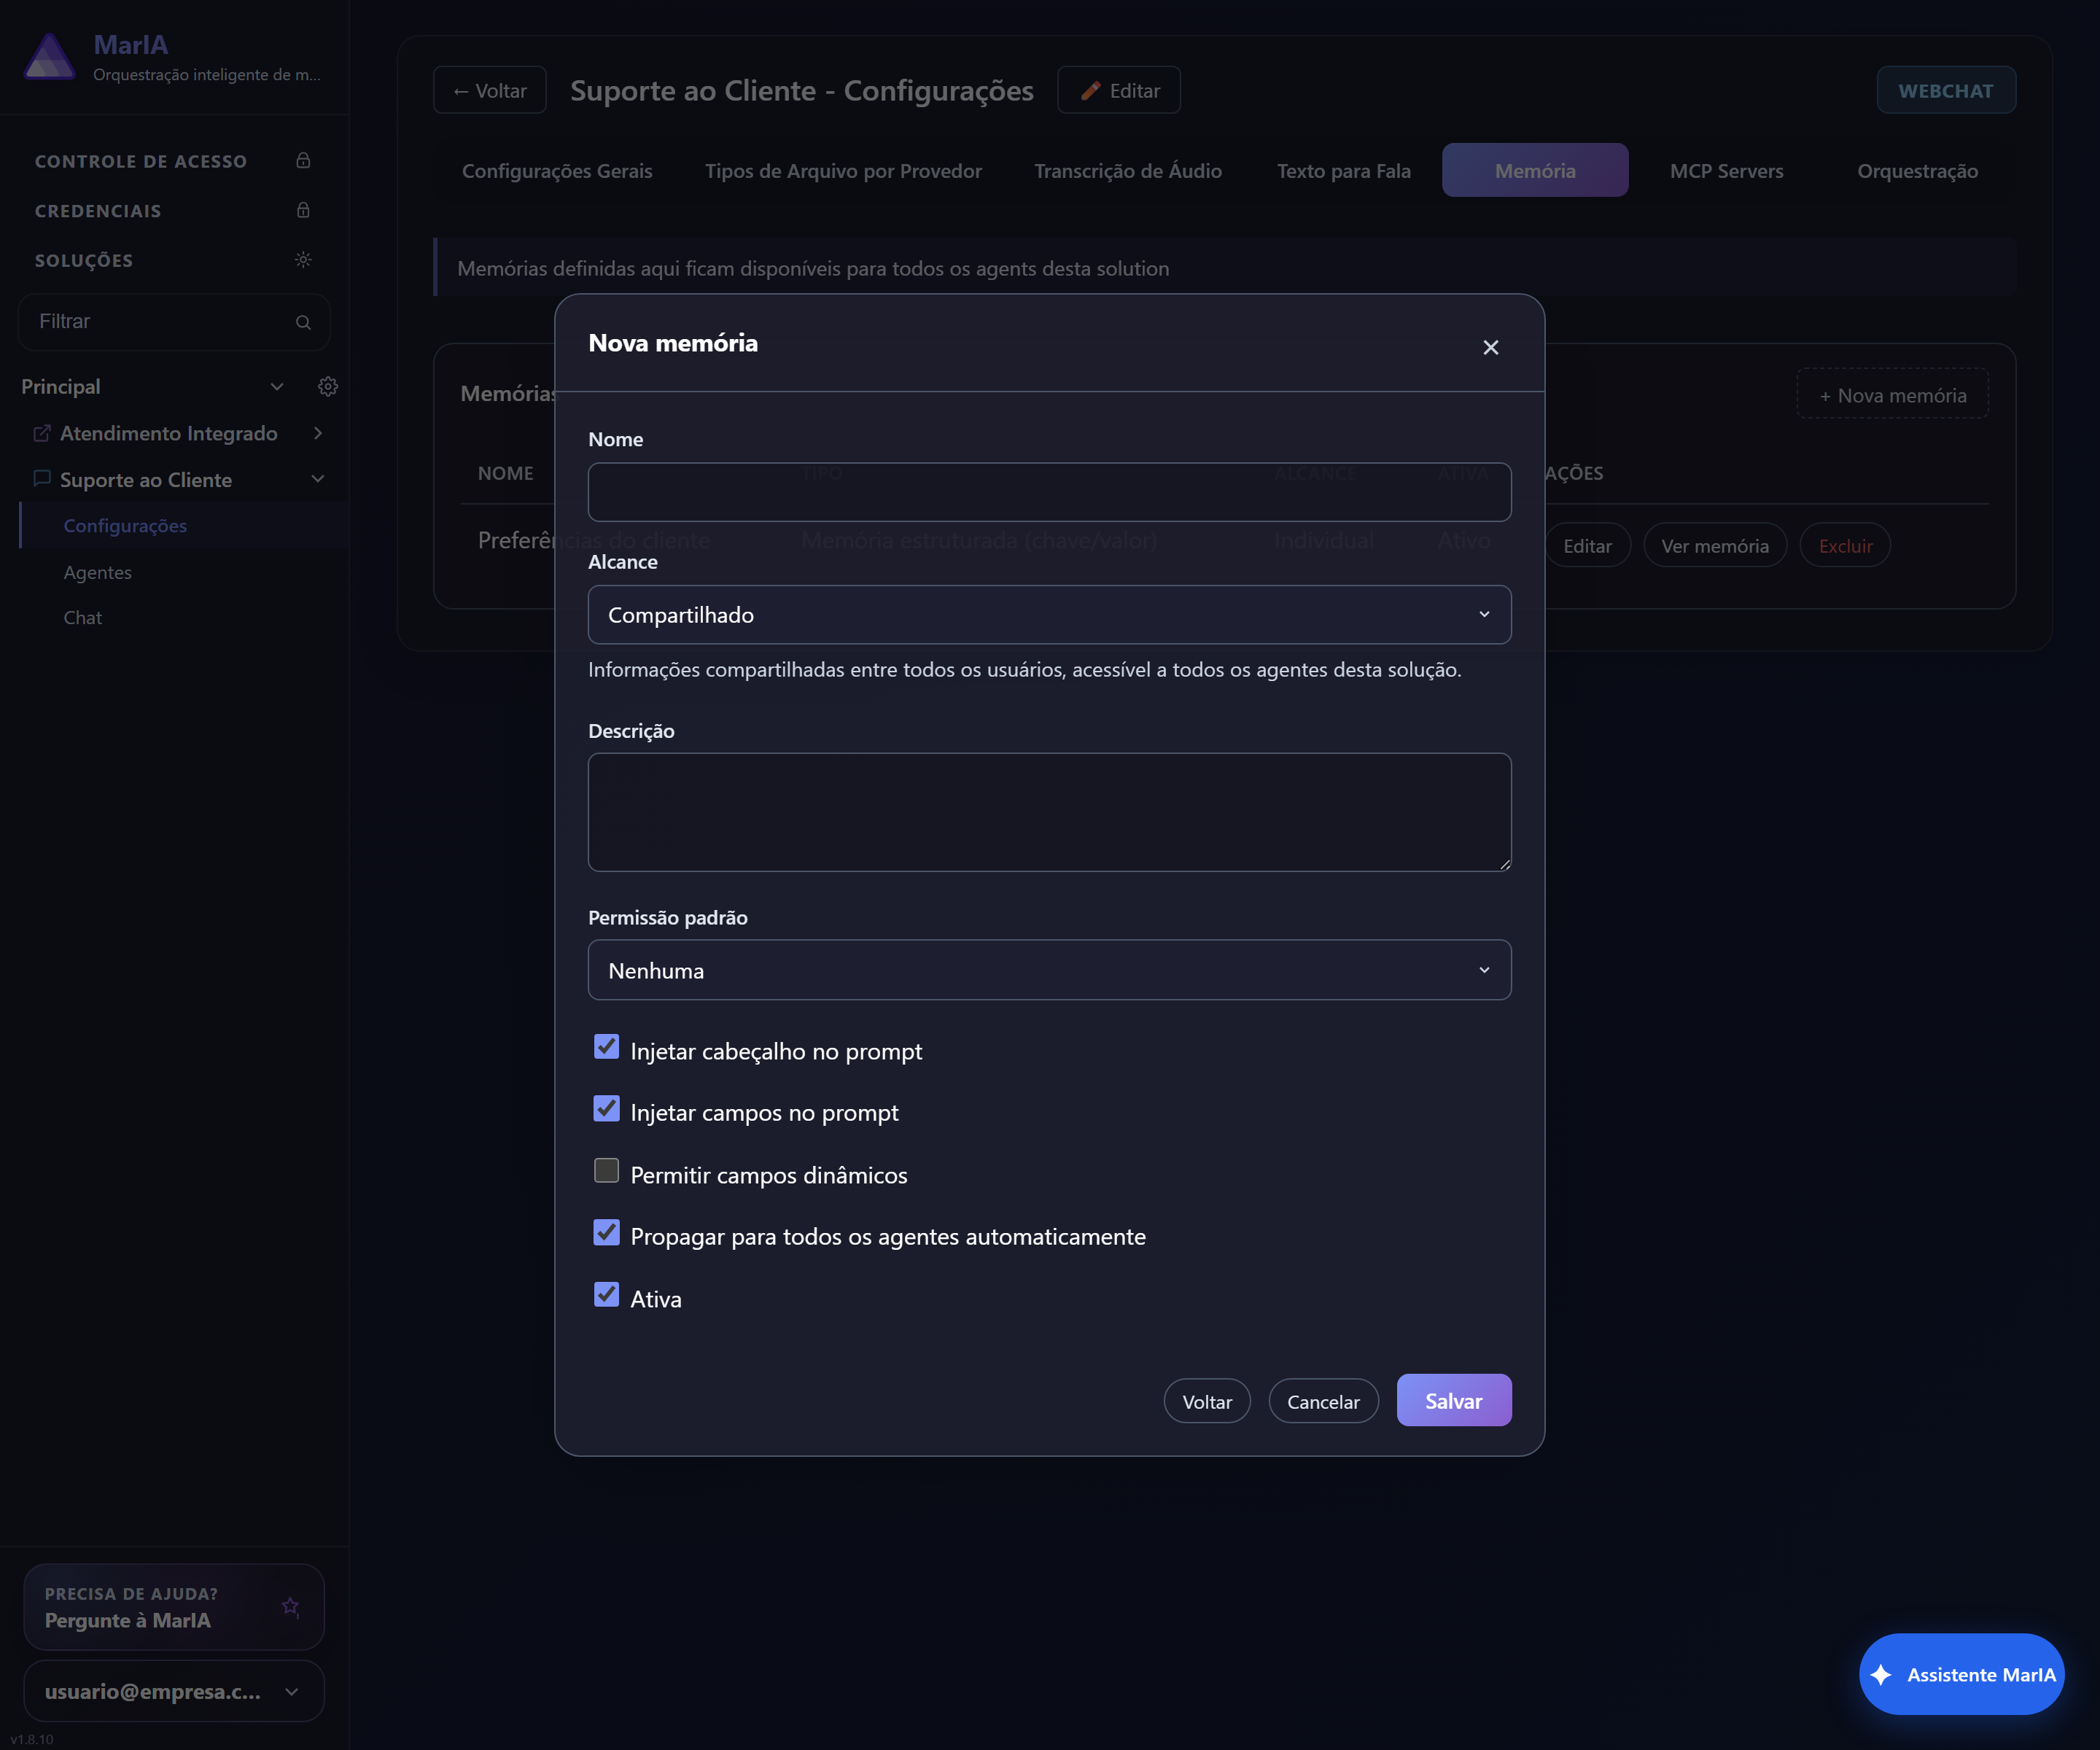Viewport: 2100px width, 1750px height.
Task: Click Editar in the memory row actions
Action: click(1587, 546)
